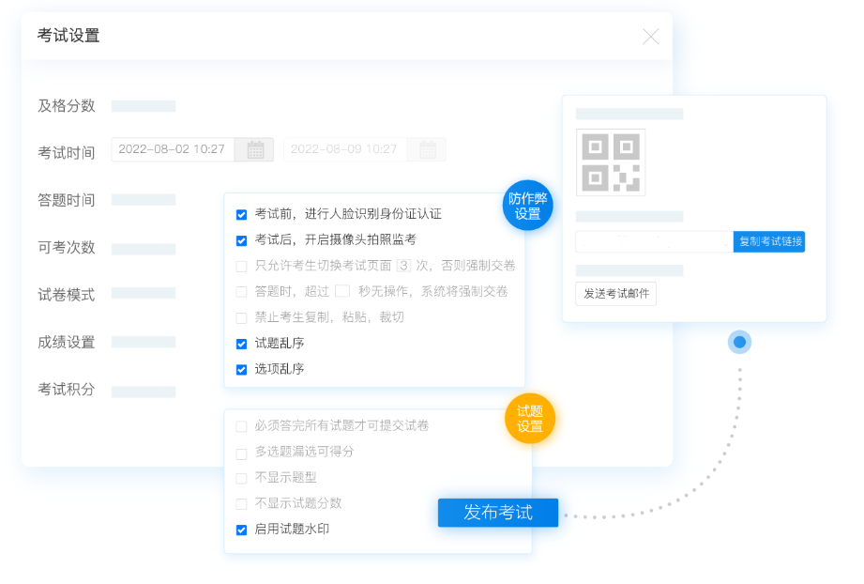Click the exam link text field
The image size is (864, 584).
click(654, 241)
